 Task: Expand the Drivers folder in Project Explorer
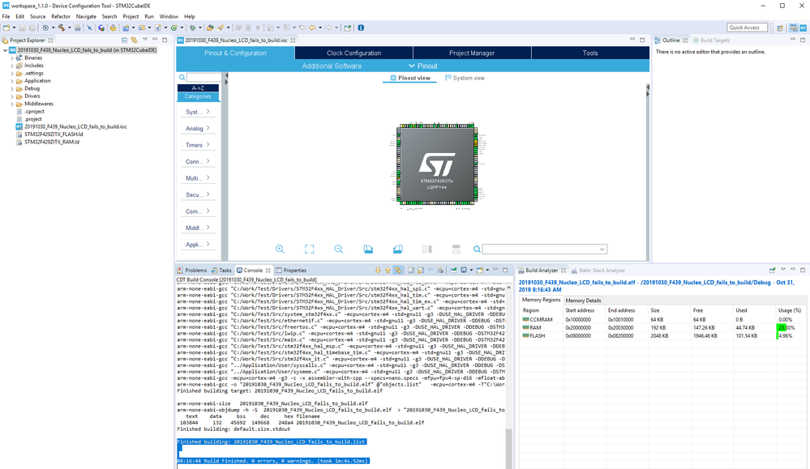pos(12,96)
